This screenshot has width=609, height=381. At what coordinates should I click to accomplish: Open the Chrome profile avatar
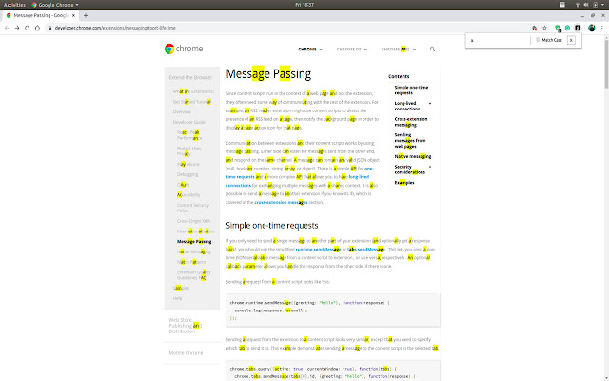592,28
